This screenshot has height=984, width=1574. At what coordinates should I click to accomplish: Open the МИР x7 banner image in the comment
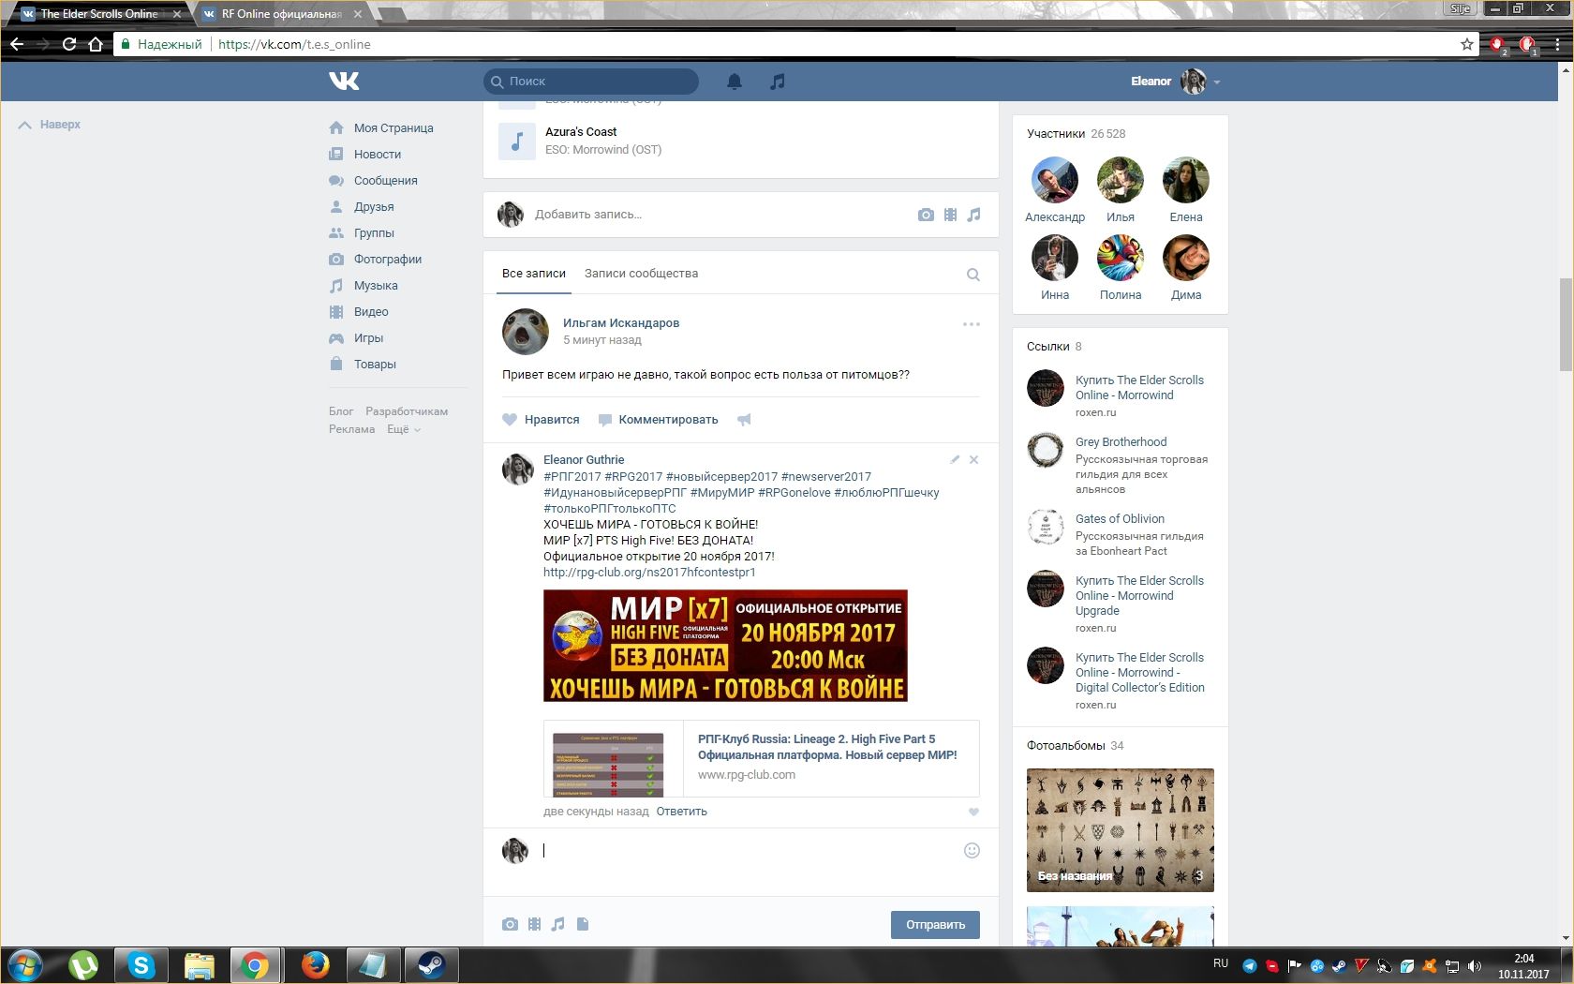pyautogui.click(x=725, y=646)
